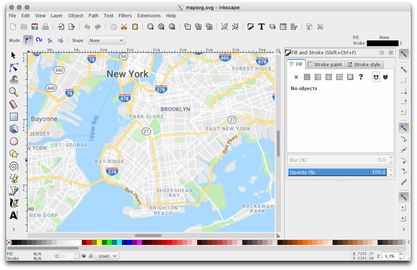Image resolution: width=417 pixels, height=270 pixels.
Task: Click the Print icon
Action: click(x=46, y=27)
